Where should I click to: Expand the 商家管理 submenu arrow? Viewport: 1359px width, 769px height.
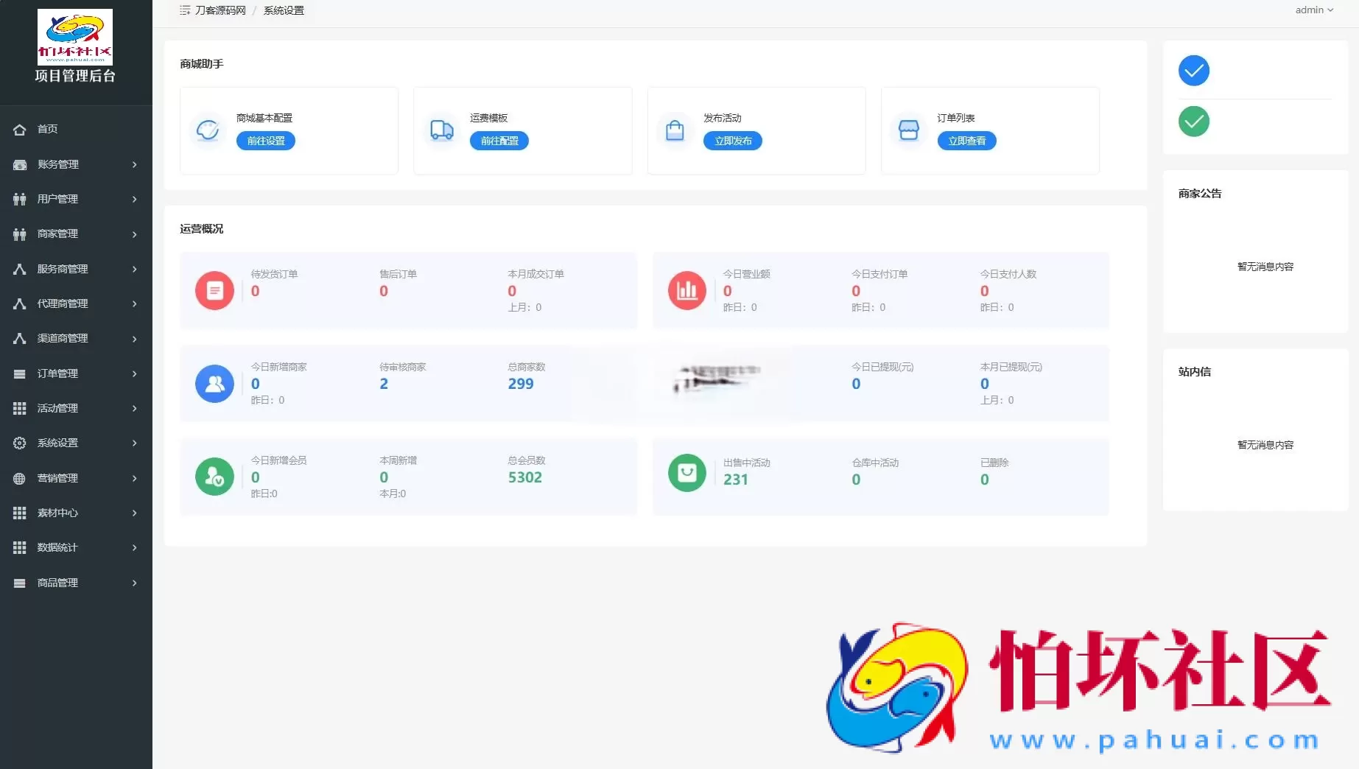(x=134, y=234)
